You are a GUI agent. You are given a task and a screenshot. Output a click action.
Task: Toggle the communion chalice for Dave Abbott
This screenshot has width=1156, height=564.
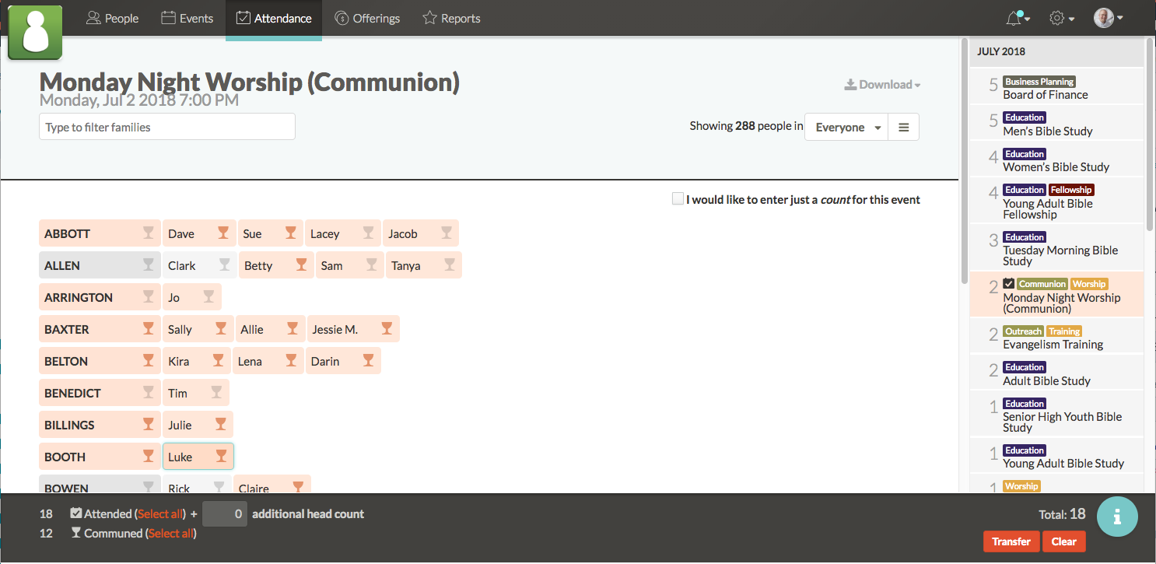coord(221,233)
